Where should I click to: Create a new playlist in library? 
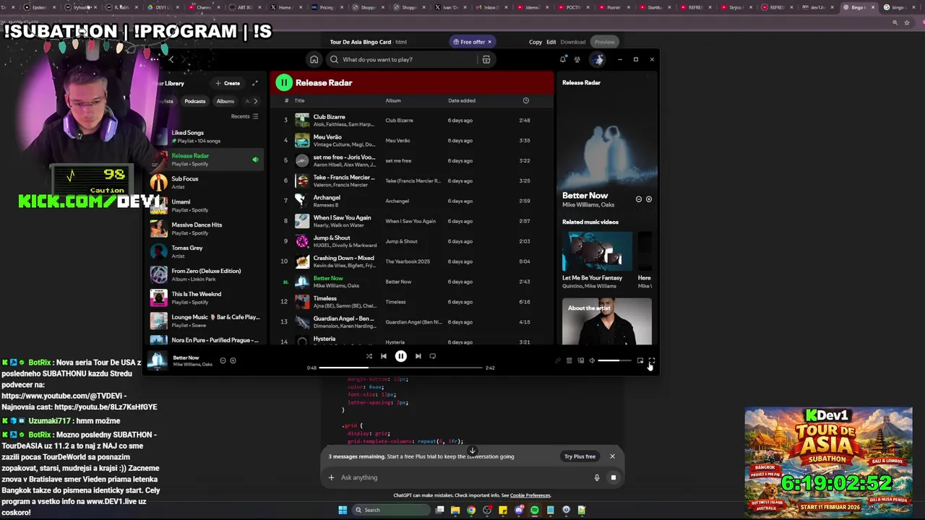pyautogui.click(x=228, y=83)
